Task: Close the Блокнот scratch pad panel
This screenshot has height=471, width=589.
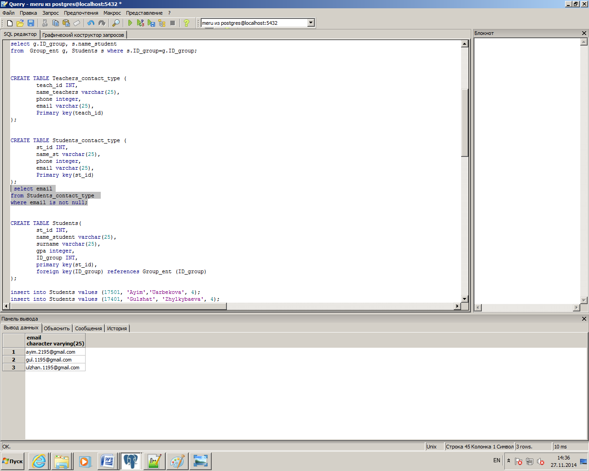Action: (584, 33)
